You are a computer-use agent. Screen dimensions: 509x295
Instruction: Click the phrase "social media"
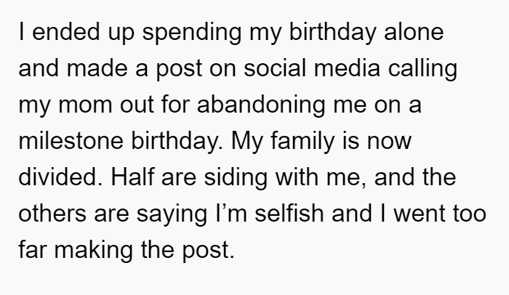[312, 68]
